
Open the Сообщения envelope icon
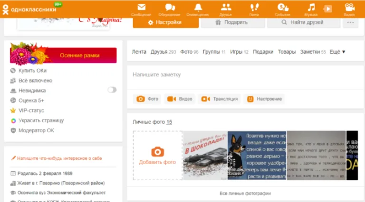click(141, 8)
